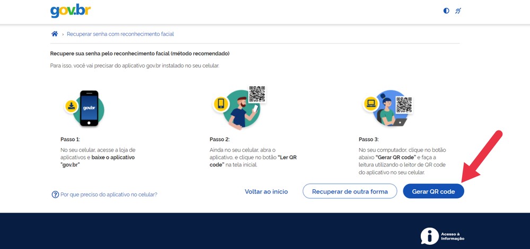The height and width of the screenshot is (249, 530).
Task: Go to home via breadcrumb house icon
Action: click(x=55, y=34)
